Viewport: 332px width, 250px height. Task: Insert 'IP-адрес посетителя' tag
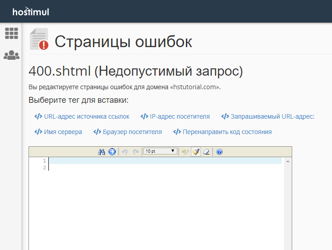tap(175, 116)
